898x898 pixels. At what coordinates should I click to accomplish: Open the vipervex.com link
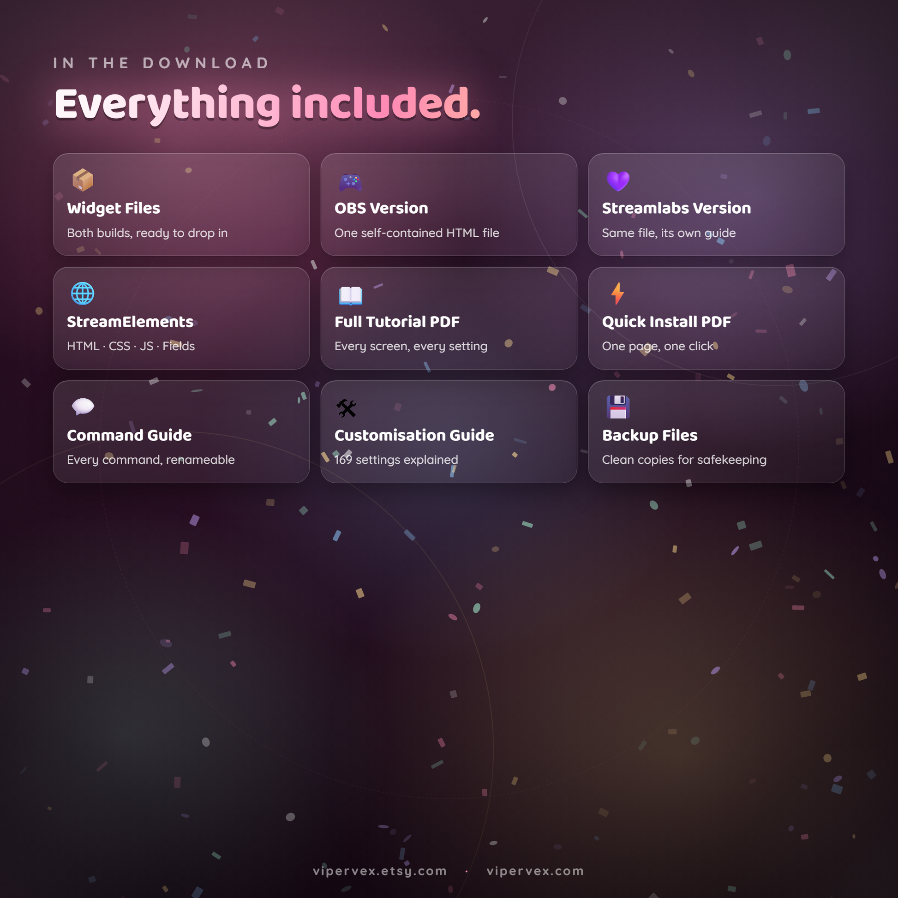pyautogui.click(x=535, y=871)
